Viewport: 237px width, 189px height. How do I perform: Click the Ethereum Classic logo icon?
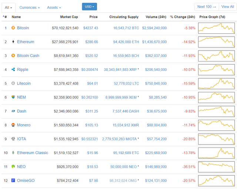click(13, 153)
